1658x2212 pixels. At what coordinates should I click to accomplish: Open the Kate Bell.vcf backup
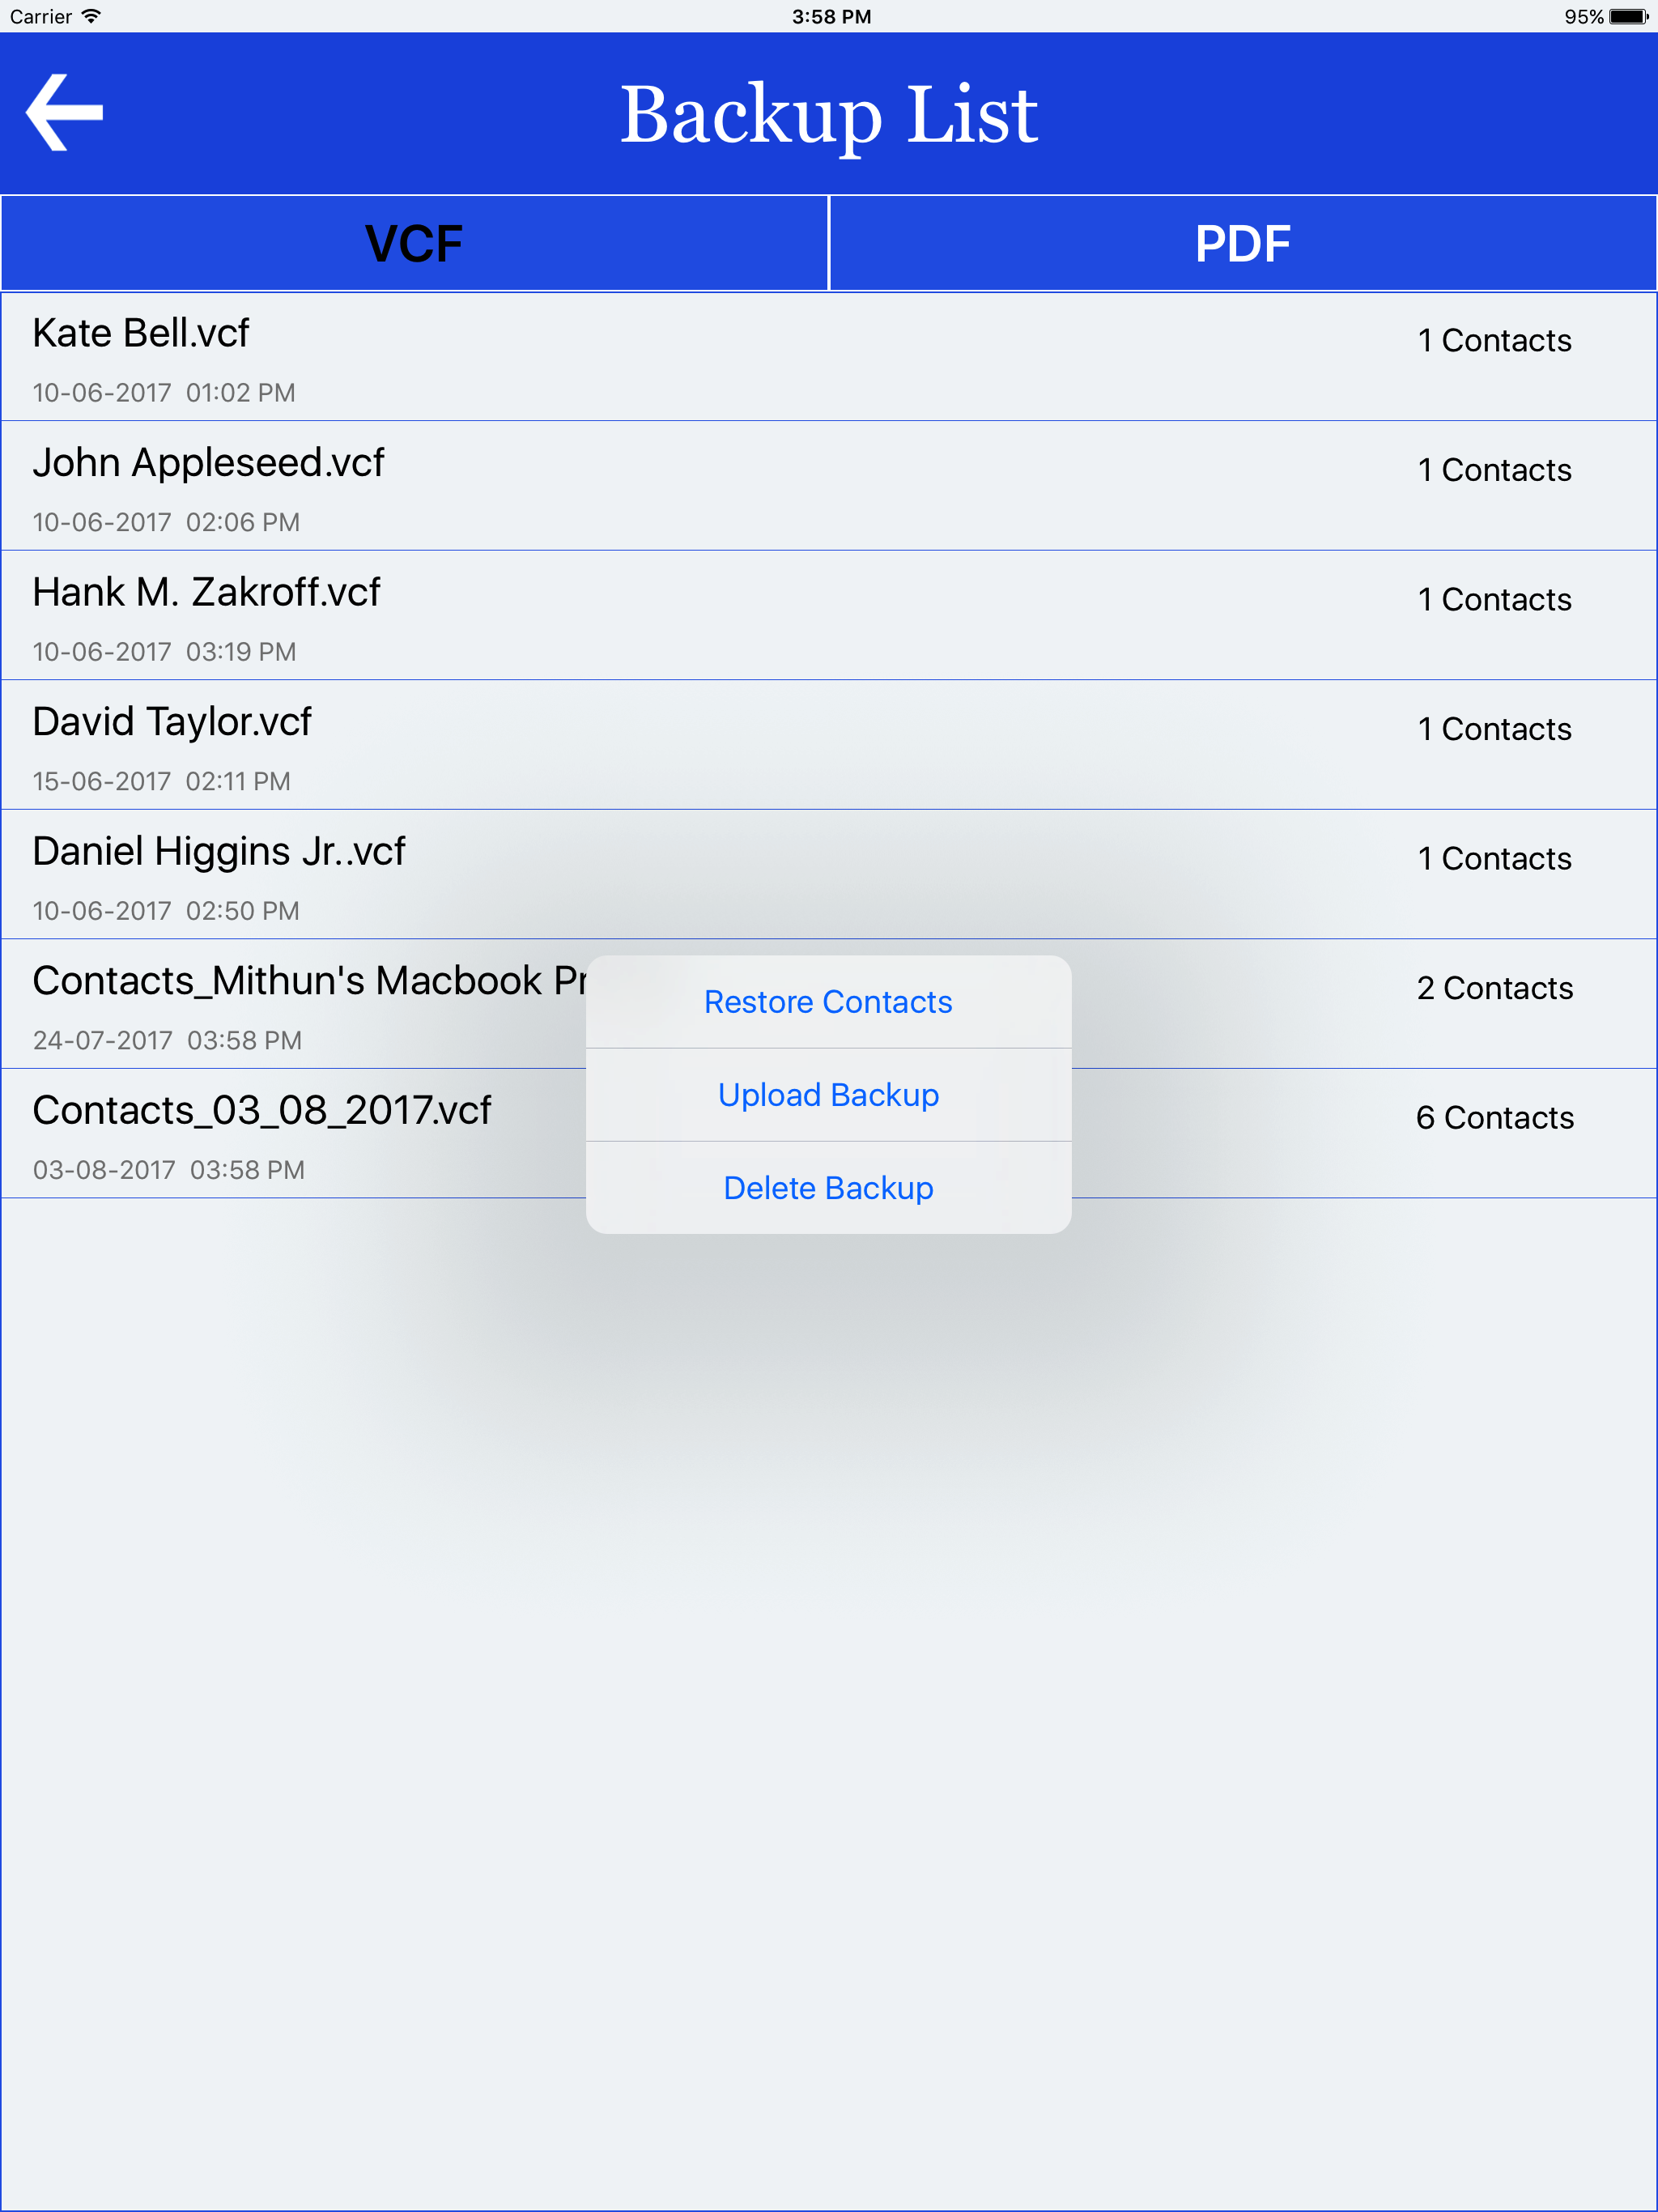pos(829,357)
